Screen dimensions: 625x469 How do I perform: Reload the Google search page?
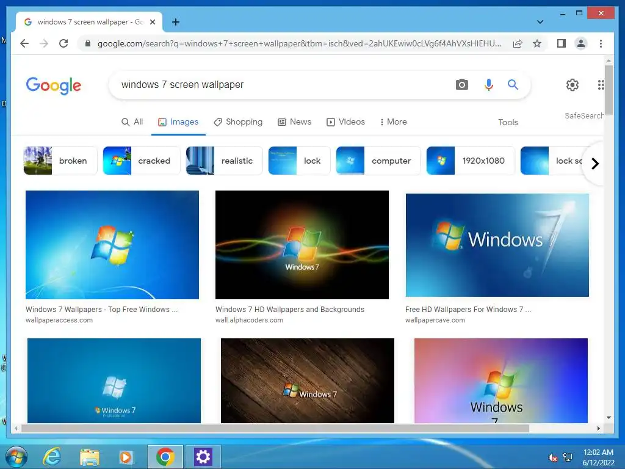(63, 43)
